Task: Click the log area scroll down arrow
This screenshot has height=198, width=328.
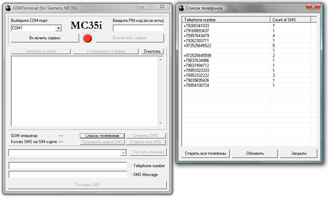Action: click(161, 123)
